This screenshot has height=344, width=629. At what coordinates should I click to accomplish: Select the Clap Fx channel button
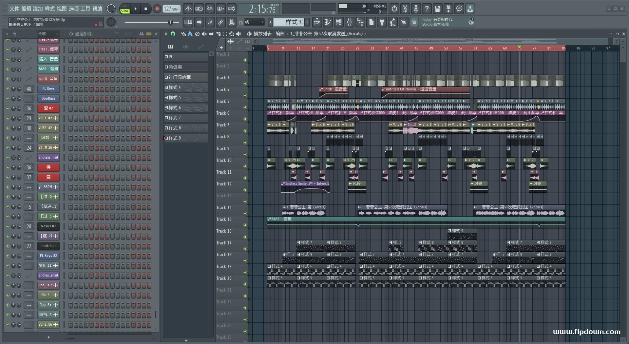point(48,305)
